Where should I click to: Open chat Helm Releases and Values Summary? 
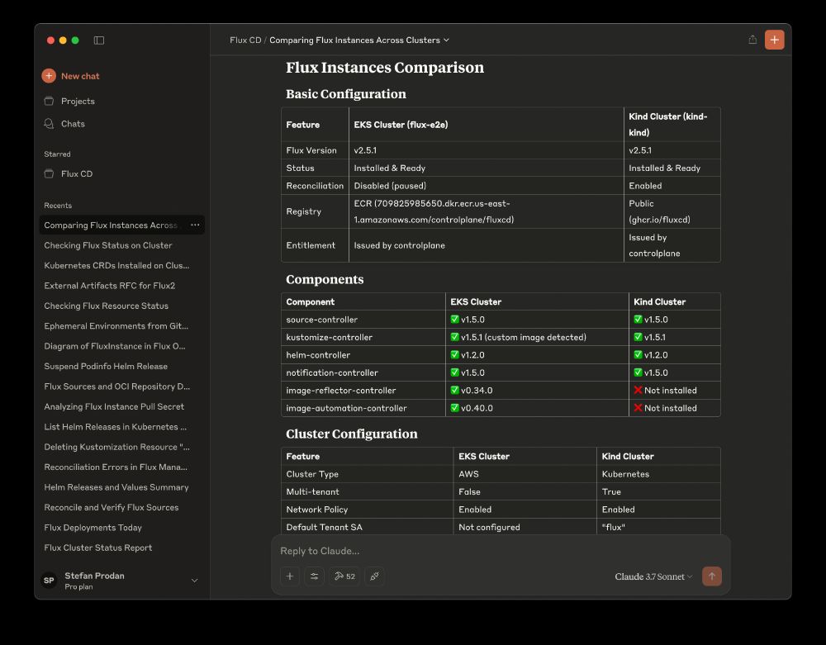click(x=116, y=487)
